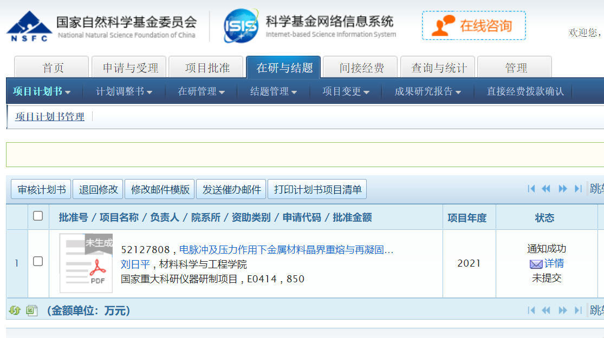Jump to last page using footer pager icon
The height and width of the screenshot is (338, 604).
578,310
